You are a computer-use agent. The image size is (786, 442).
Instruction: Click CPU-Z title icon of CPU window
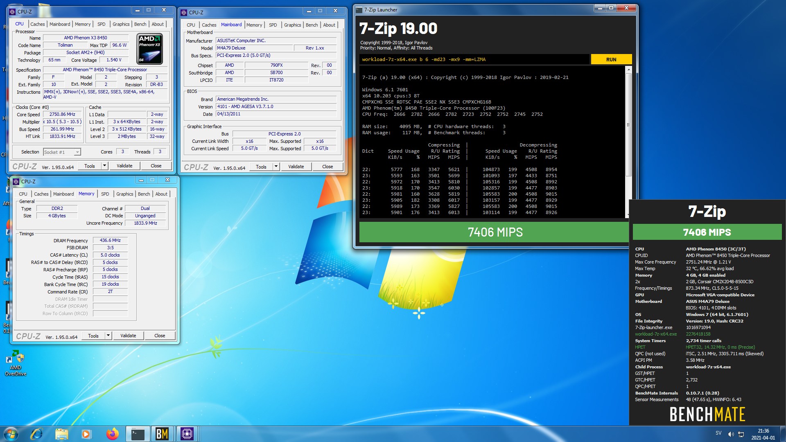tap(12, 11)
